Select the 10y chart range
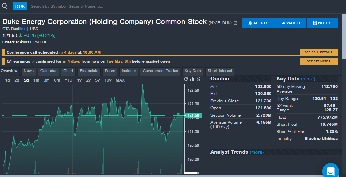This screenshot has width=346, height=177. pyautogui.click(x=108, y=80)
